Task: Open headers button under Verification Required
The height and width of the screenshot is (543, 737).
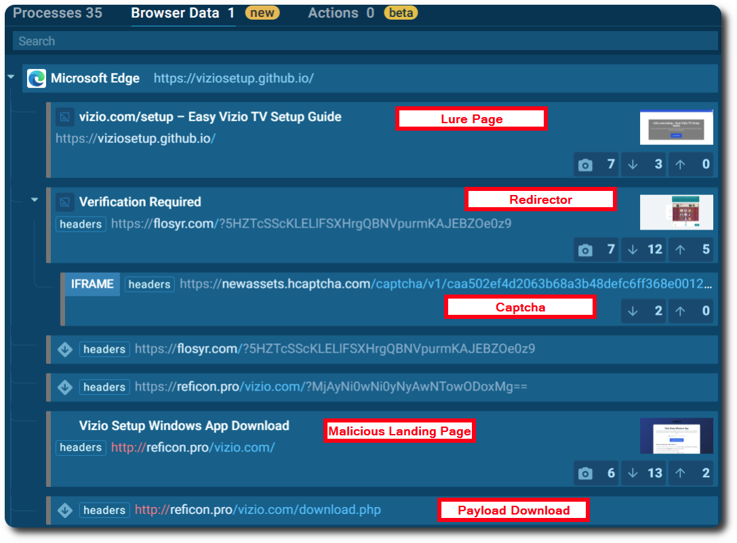Action: [81, 224]
